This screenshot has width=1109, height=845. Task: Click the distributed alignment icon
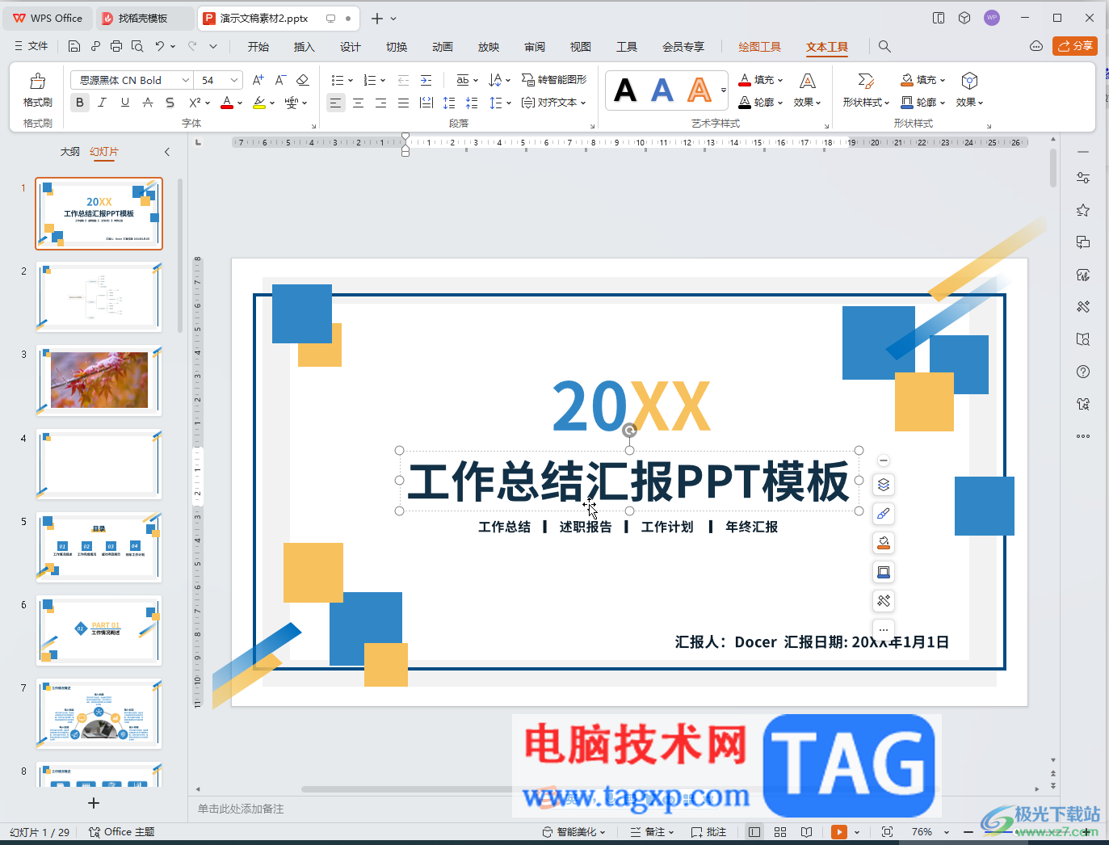(x=426, y=103)
